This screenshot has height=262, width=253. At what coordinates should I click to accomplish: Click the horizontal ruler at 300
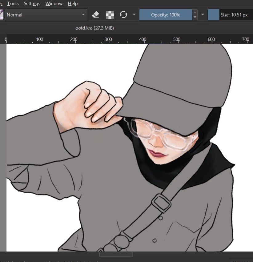pos(108,39)
